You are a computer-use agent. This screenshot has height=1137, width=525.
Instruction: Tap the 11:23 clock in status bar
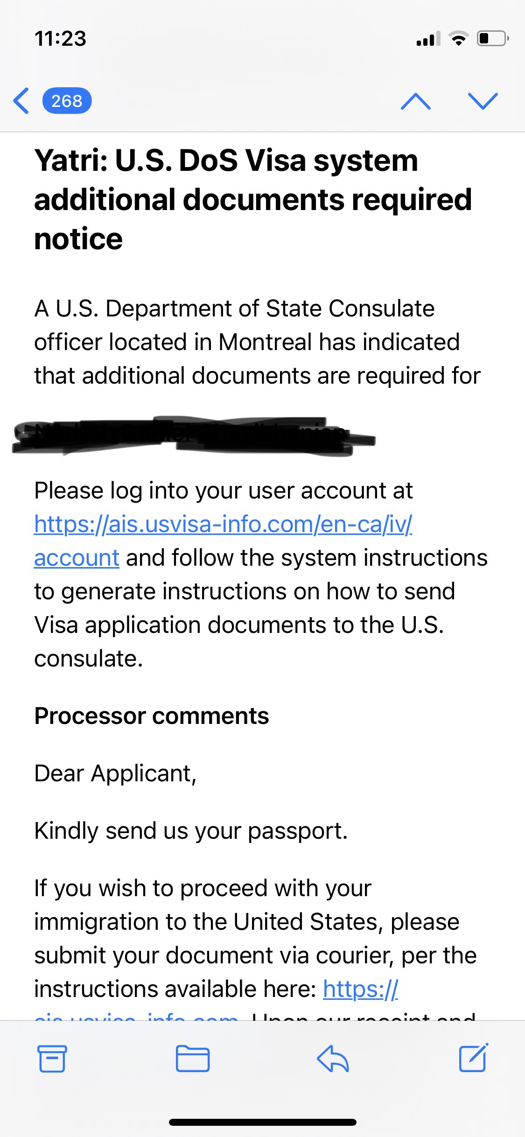pos(61,38)
